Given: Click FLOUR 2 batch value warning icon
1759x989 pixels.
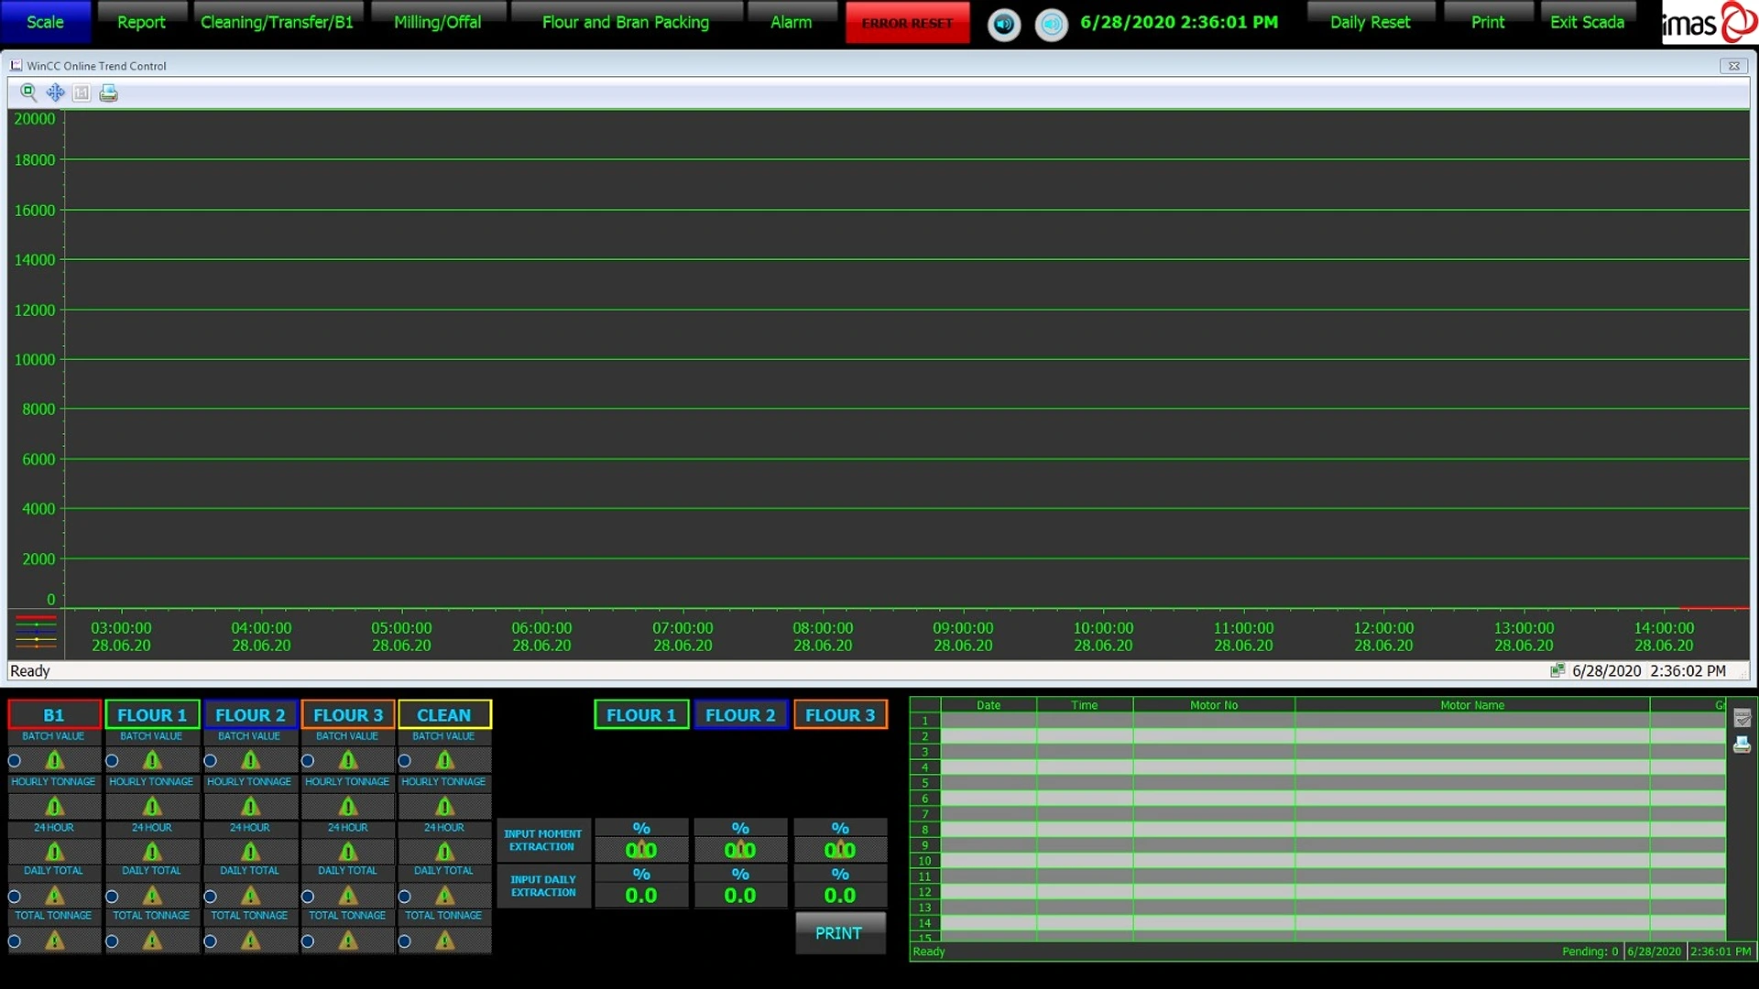Looking at the screenshot, I should 250,760.
